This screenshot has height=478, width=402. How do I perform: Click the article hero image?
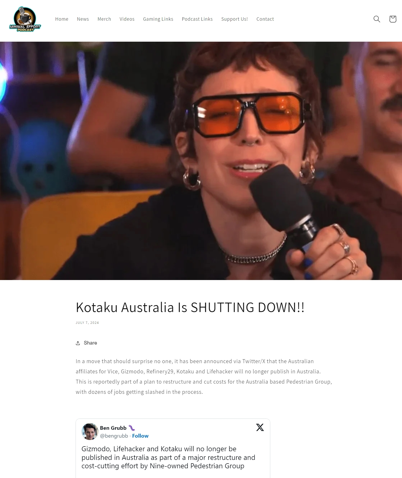point(201,161)
